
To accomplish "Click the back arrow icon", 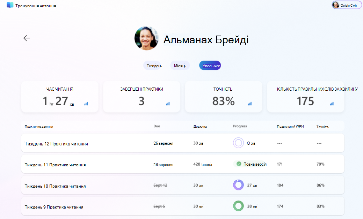I will point(27,38).
